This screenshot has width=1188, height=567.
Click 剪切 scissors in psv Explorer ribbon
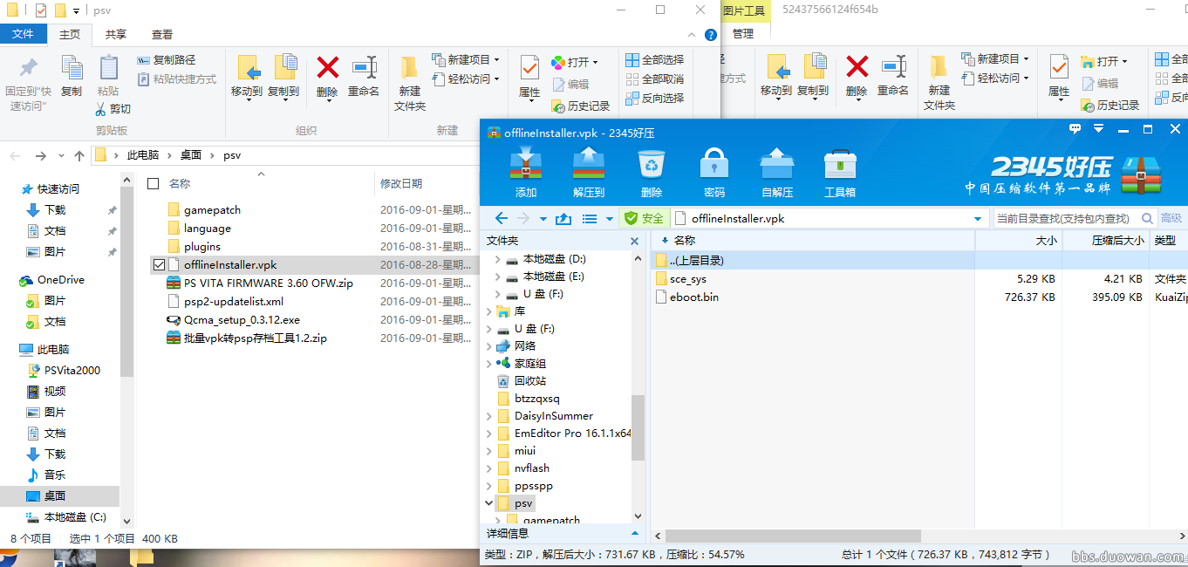[113, 109]
